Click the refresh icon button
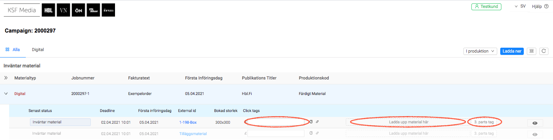The height and width of the screenshot is (140, 553). tap(544, 51)
